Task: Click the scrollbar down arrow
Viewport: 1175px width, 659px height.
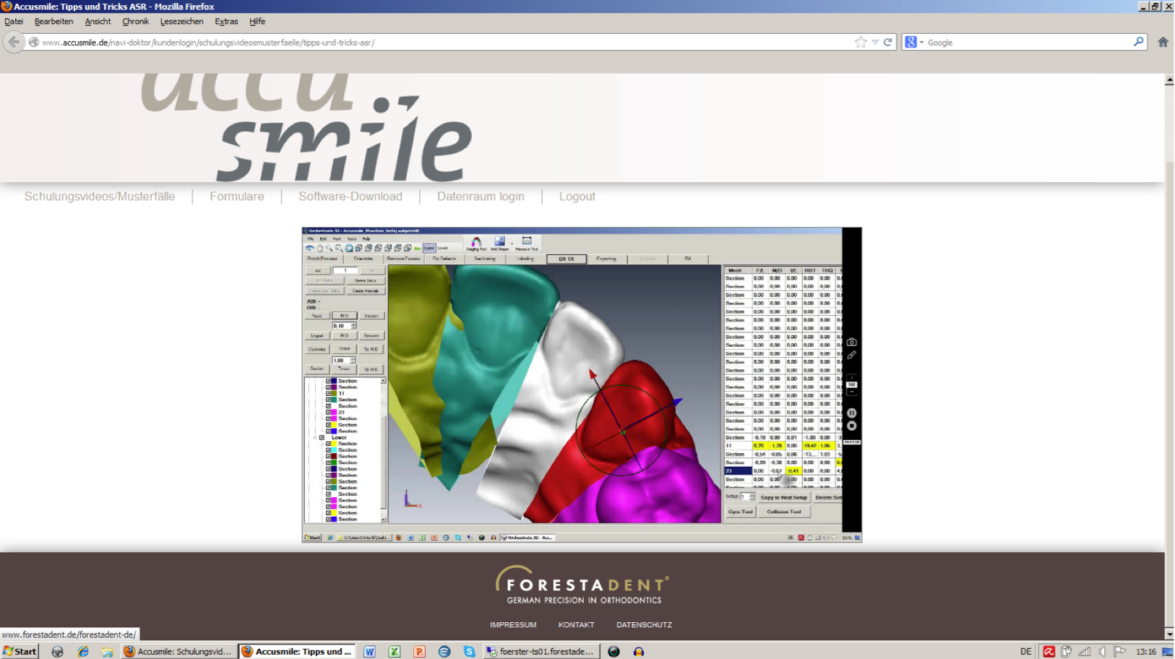Action: pyautogui.click(x=1169, y=634)
